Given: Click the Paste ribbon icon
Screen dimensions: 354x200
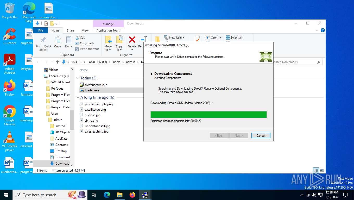Looking at the screenshot, I should tap(68, 42).
